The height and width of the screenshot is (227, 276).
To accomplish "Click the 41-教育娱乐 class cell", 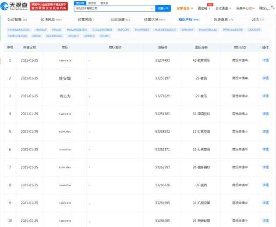I will coord(201,60).
